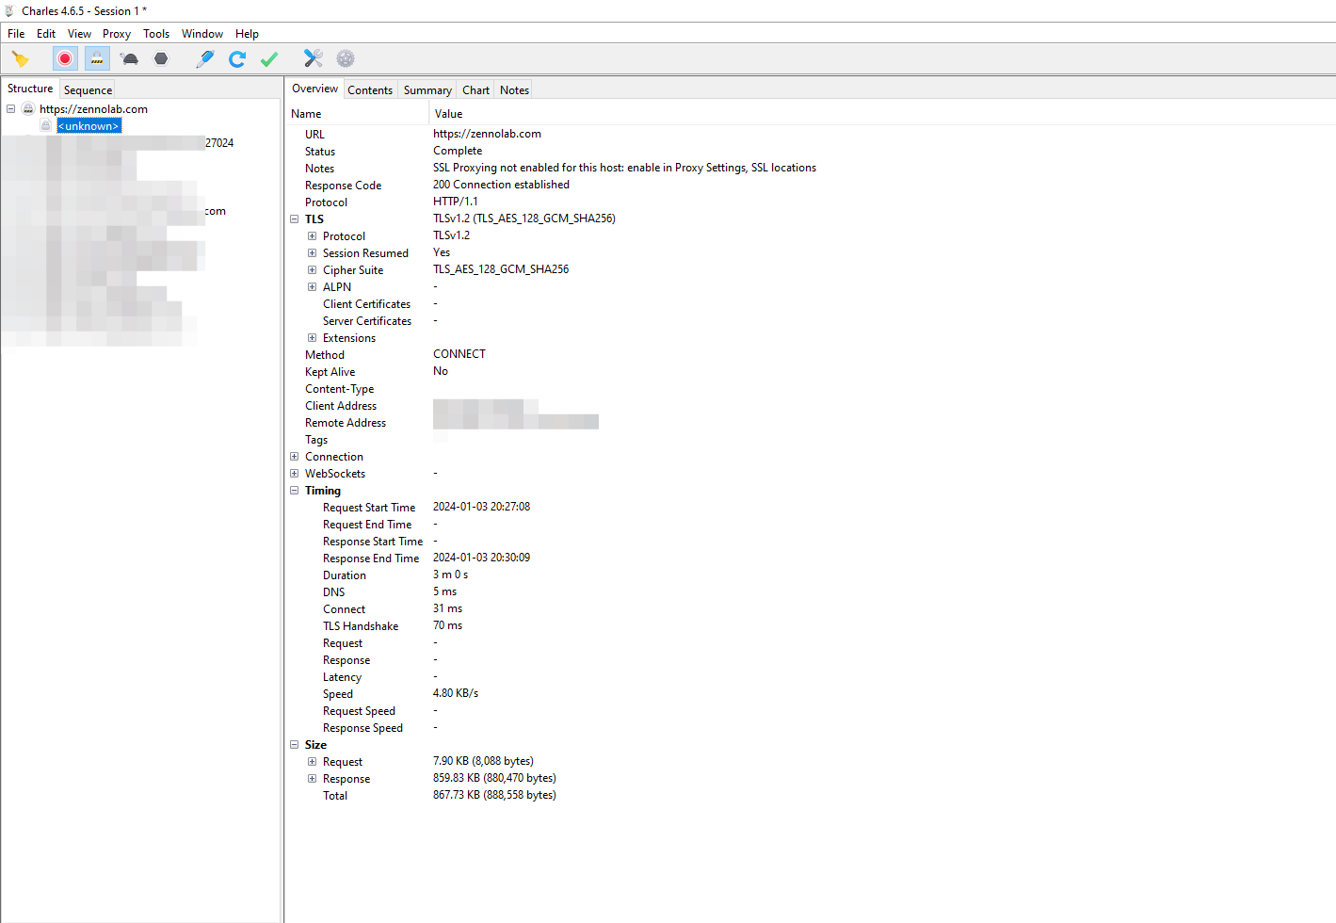Select the HTTP/1.1 protocol value
This screenshot has width=1336, height=923.
click(456, 202)
